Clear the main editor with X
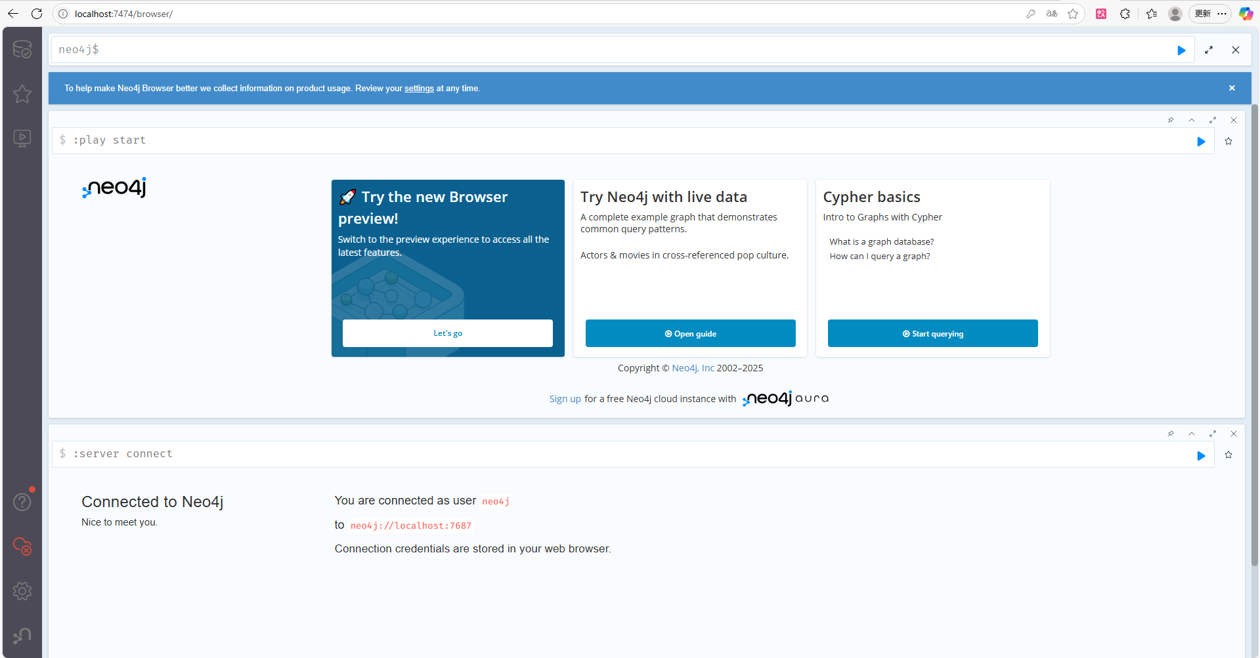The height and width of the screenshot is (658, 1260). (x=1236, y=50)
